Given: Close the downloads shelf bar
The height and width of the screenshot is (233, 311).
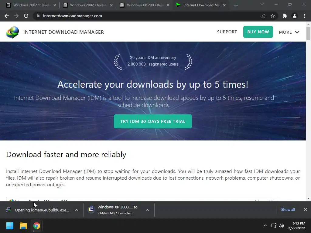Looking at the screenshot, I should coord(306,210).
